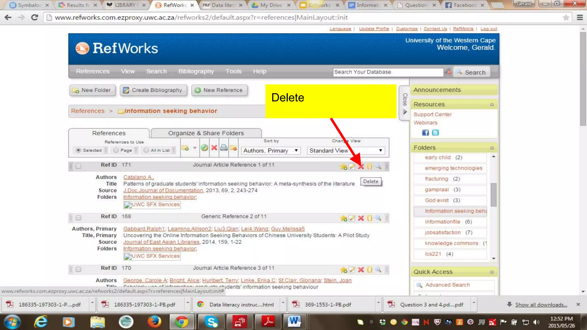Check the box for Ref ID 168

pos(79,218)
